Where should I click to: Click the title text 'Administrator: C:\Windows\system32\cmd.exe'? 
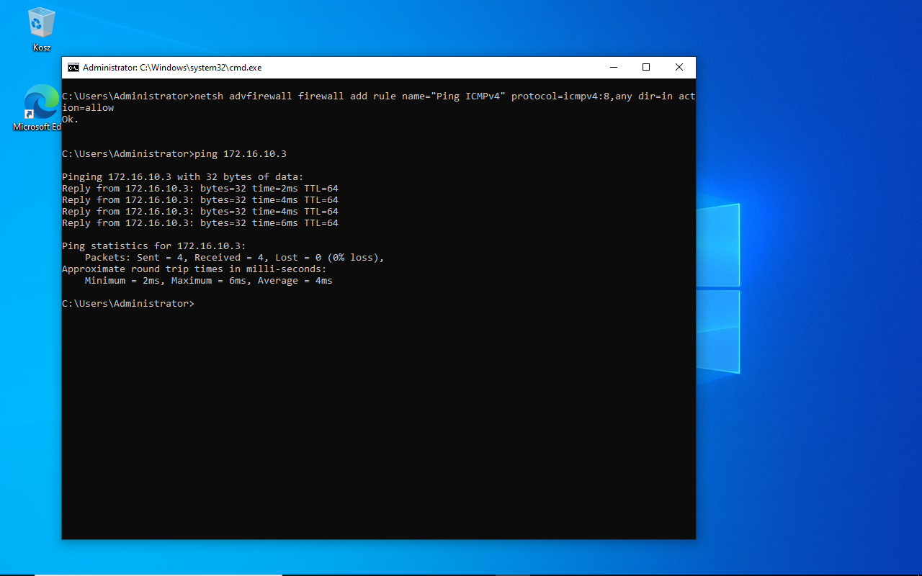pyautogui.click(x=172, y=68)
